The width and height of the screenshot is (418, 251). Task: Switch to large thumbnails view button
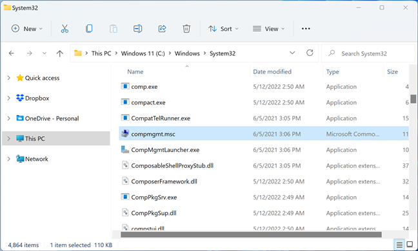point(410,245)
